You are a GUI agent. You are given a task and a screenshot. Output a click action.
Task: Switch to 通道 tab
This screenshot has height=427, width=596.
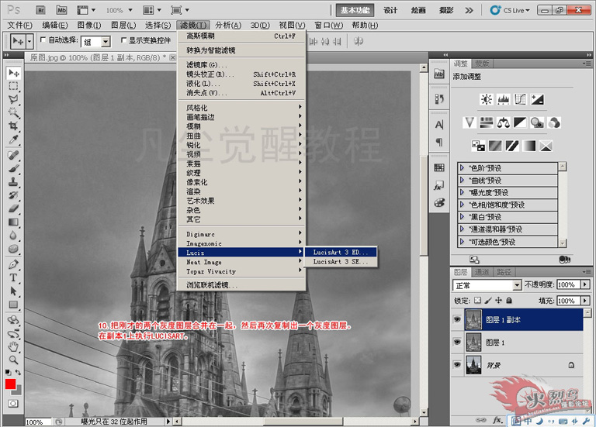(482, 272)
